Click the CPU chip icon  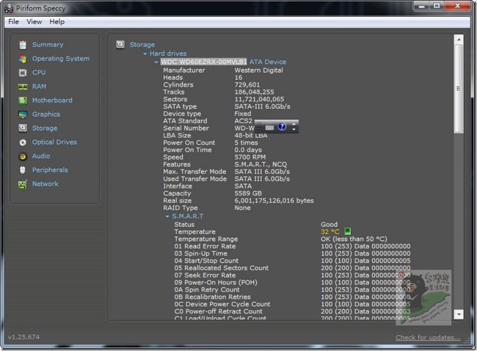pos(23,73)
